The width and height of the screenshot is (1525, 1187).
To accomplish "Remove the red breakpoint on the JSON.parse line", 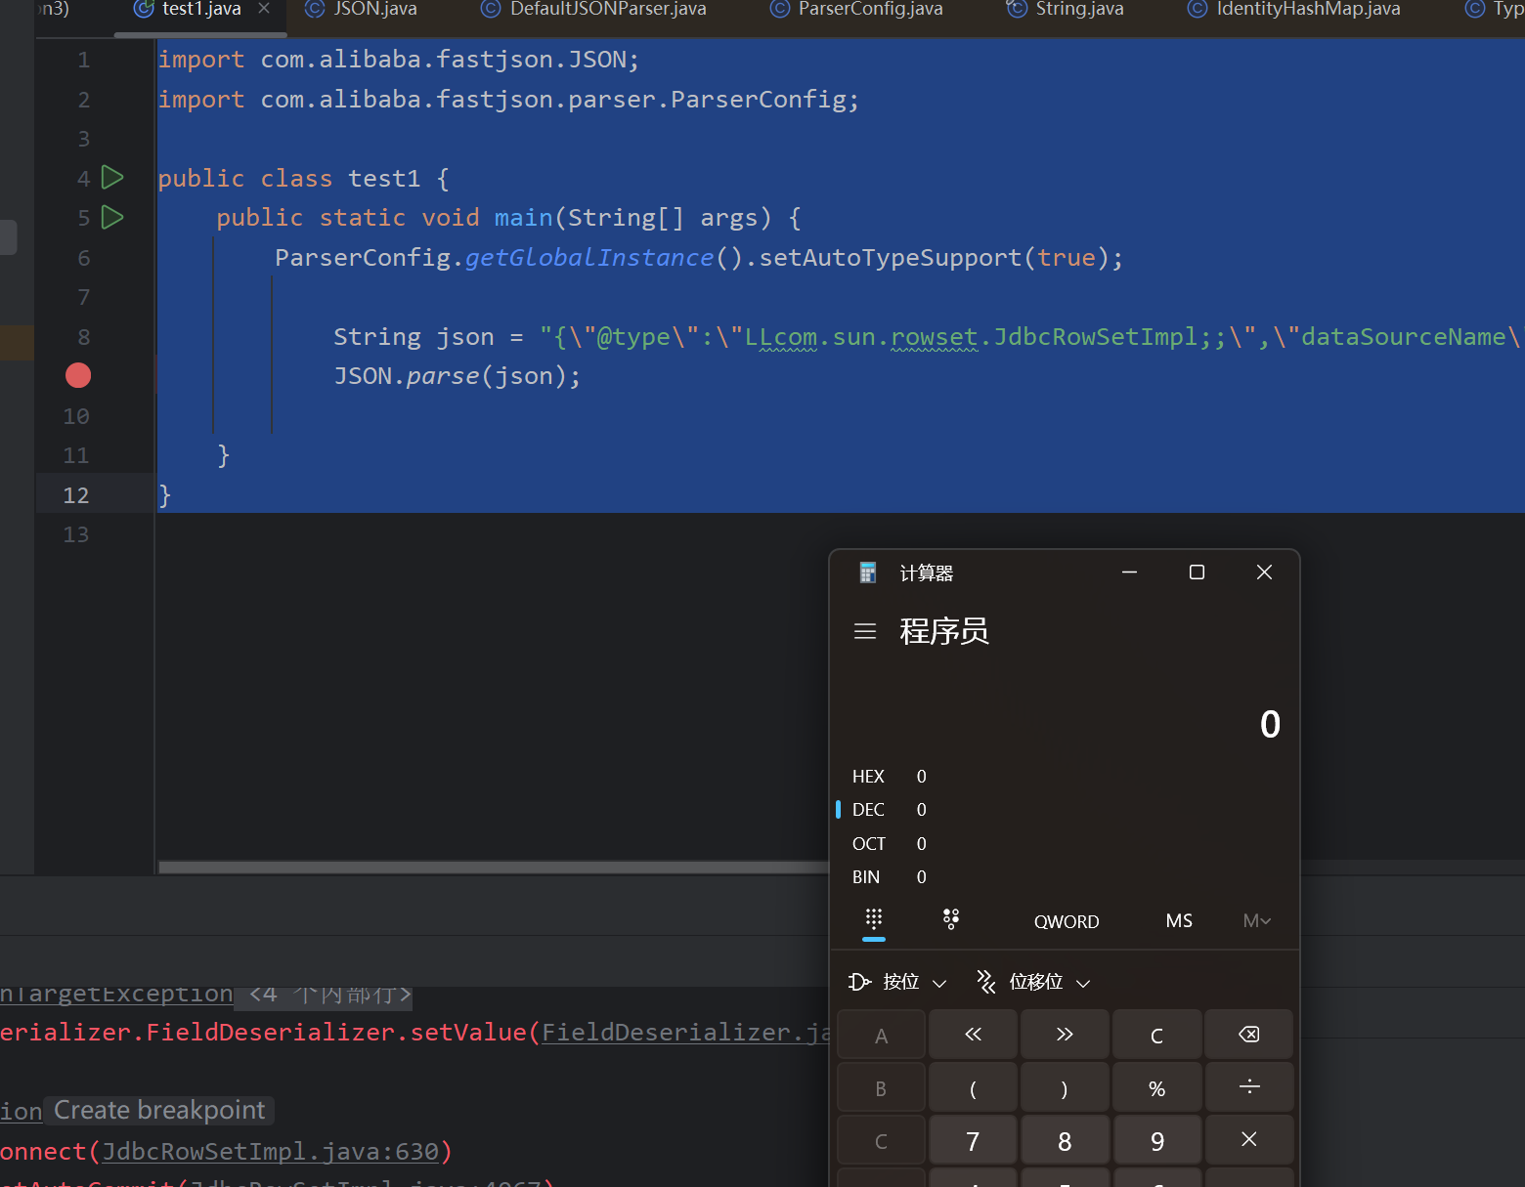I will pyautogui.click(x=78, y=376).
